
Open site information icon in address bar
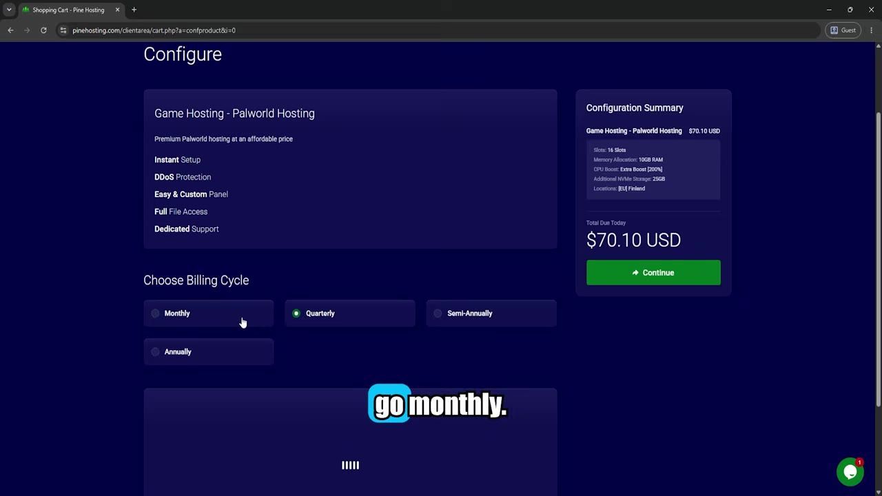(x=63, y=30)
